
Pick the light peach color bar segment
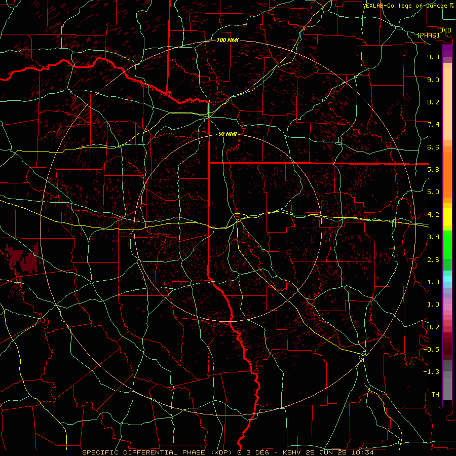point(447,104)
